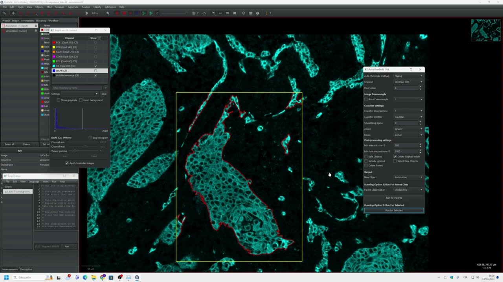
Task: Toggle the slide overview toolbar icon
Action: (x=213, y=13)
